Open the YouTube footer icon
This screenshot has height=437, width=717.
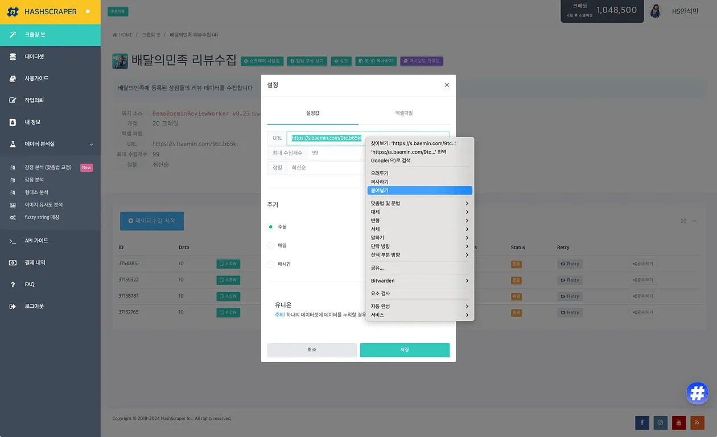point(678,422)
